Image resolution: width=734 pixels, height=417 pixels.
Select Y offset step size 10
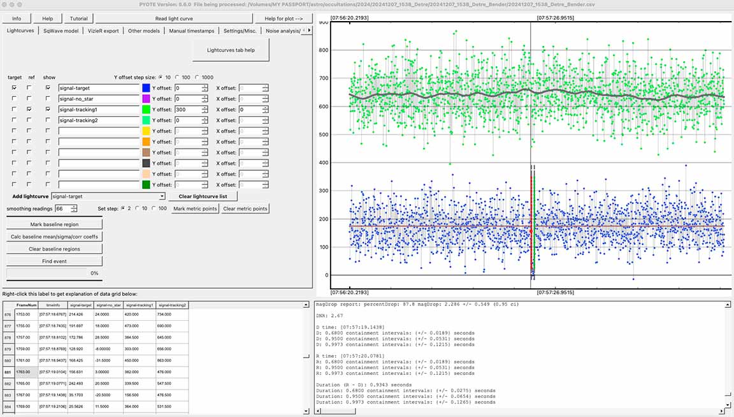[161, 77]
